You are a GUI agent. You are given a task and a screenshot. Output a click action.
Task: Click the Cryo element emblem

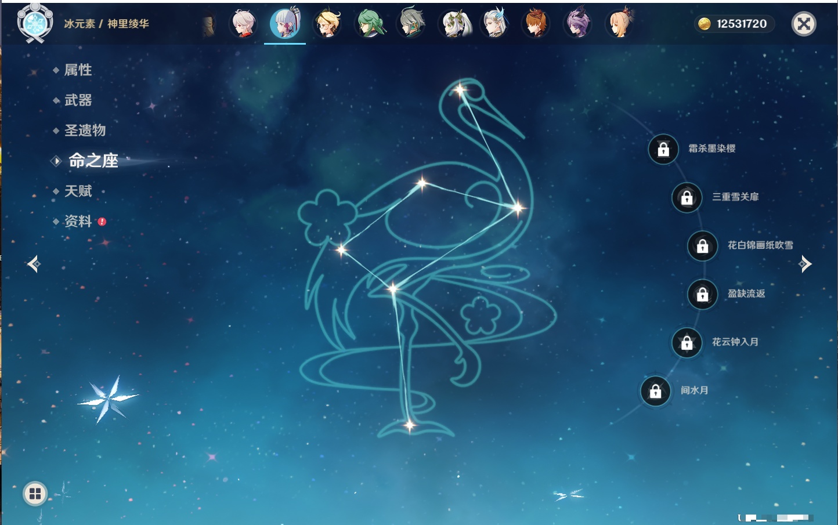click(x=35, y=23)
